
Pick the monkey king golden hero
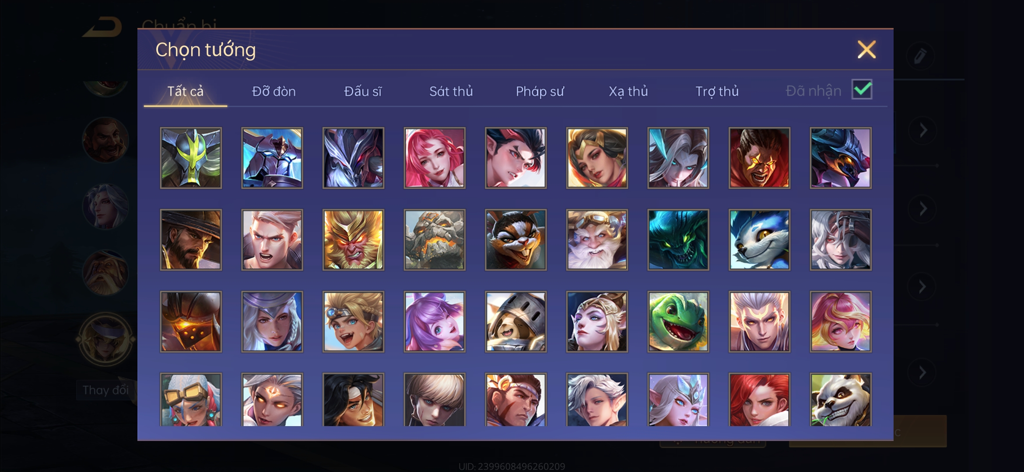(x=353, y=239)
